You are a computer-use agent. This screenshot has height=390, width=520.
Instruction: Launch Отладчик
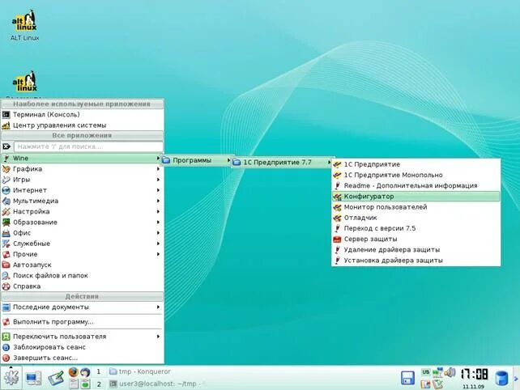coord(416,218)
